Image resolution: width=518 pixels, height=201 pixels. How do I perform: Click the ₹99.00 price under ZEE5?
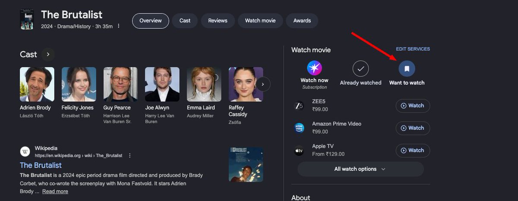coord(320,110)
